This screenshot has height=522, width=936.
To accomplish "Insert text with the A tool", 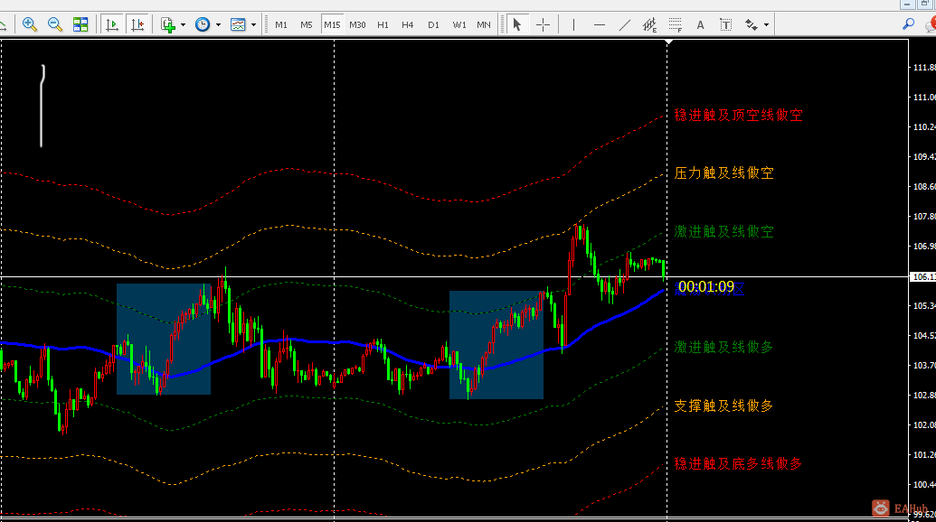I will tap(700, 24).
